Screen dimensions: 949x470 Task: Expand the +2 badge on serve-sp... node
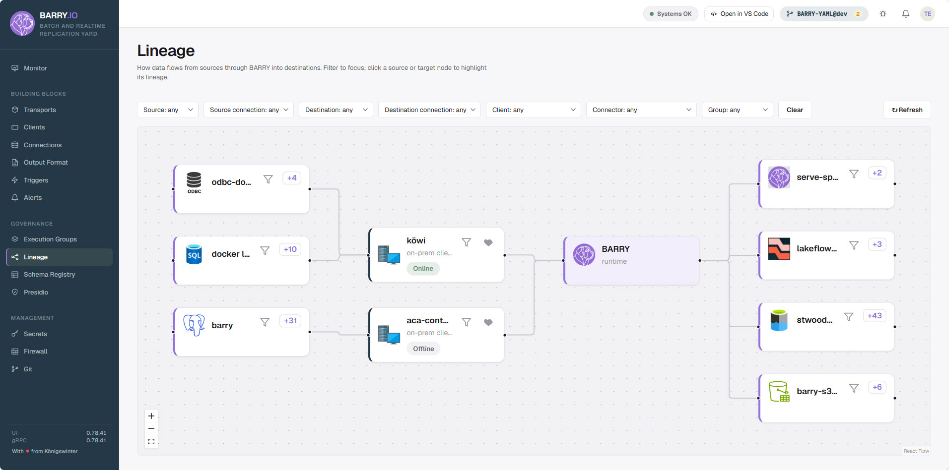(x=877, y=173)
